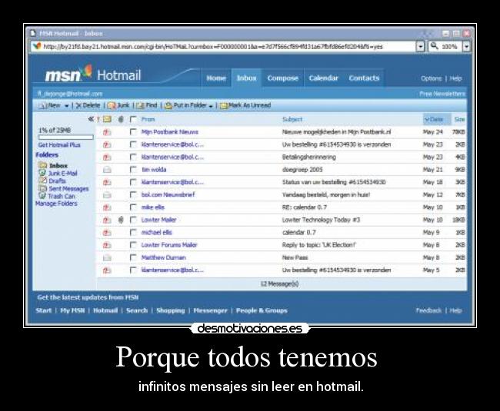The height and width of the screenshot is (411, 500).
Task: Click the Options link at top right
Action: click(x=431, y=78)
